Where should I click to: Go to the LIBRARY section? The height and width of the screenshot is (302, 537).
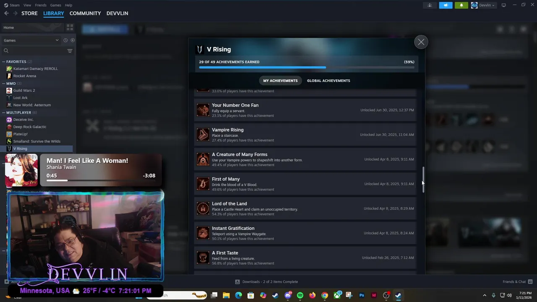54,13
